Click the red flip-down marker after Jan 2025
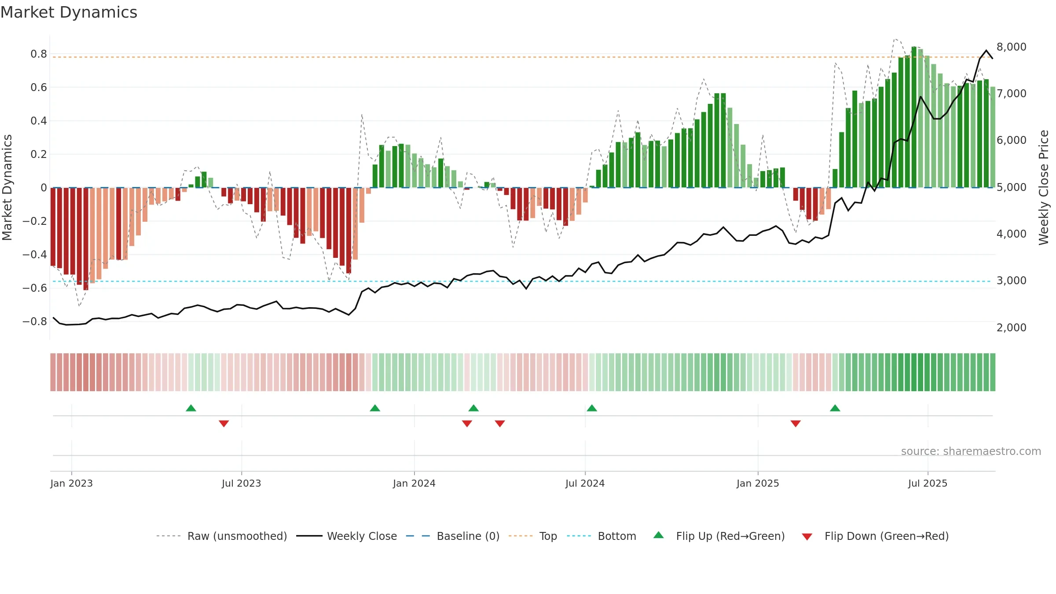This screenshot has width=1056, height=594. pyautogui.click(x=796, y=424)
